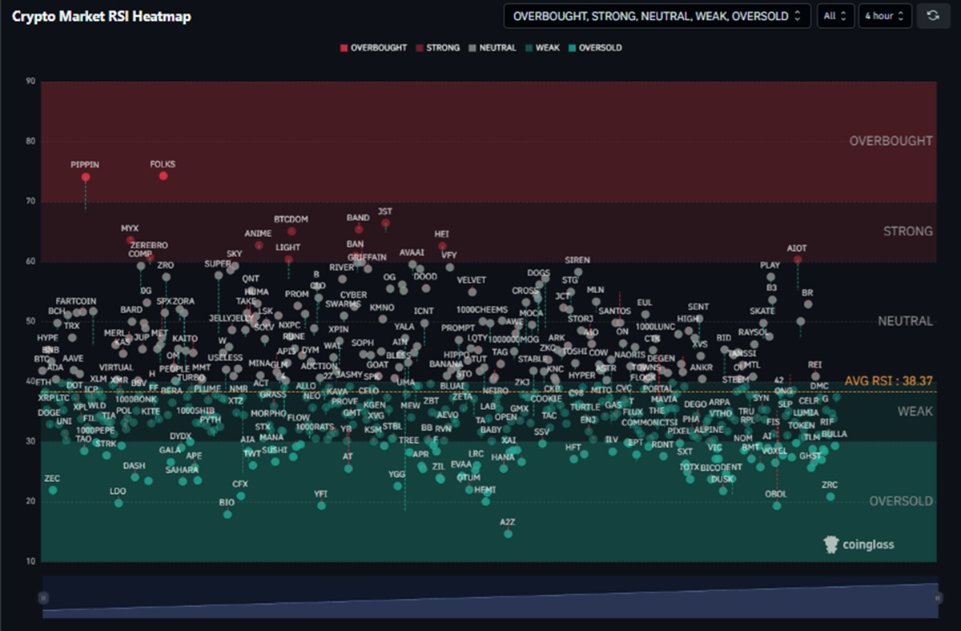The height and width of the screenshot is (631, 961).
Task: Click the ZRC data point
Action: [x=830, y=496]
